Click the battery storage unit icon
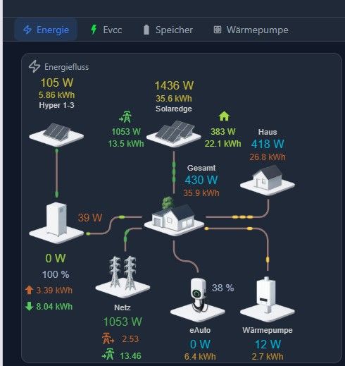345x366 pixels. [56, 223]
